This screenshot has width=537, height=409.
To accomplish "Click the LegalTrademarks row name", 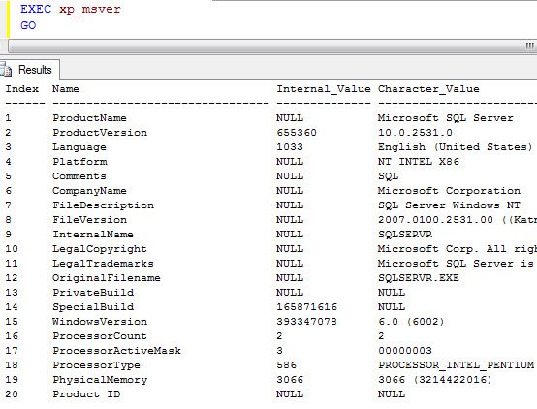I will pyautogui.click(x=103, y=264).
